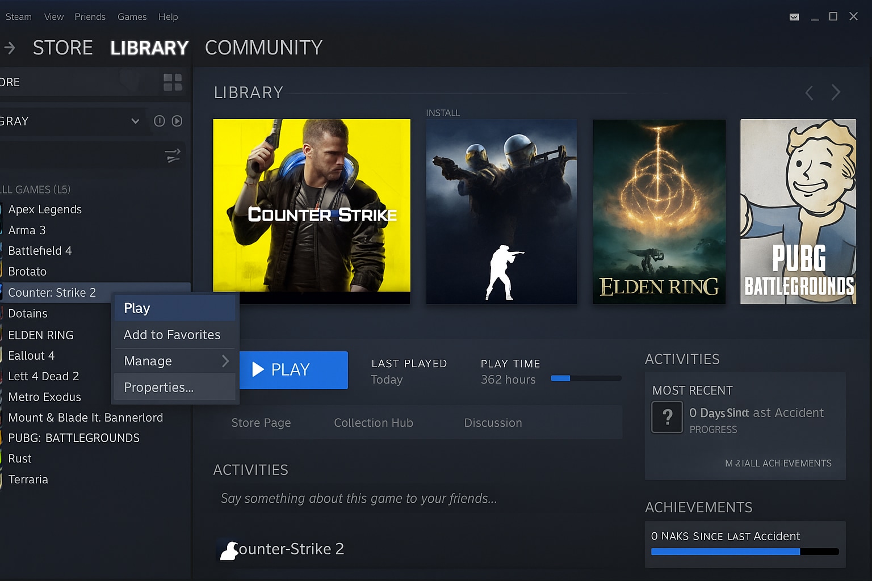Select PUBG: BATTLEGROUNDS in game list

(x=74, y=438)
